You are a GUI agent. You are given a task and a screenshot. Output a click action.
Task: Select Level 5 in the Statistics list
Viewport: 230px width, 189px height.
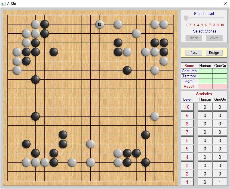187,149
